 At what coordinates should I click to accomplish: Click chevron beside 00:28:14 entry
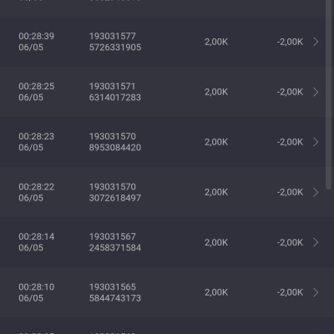316,242
